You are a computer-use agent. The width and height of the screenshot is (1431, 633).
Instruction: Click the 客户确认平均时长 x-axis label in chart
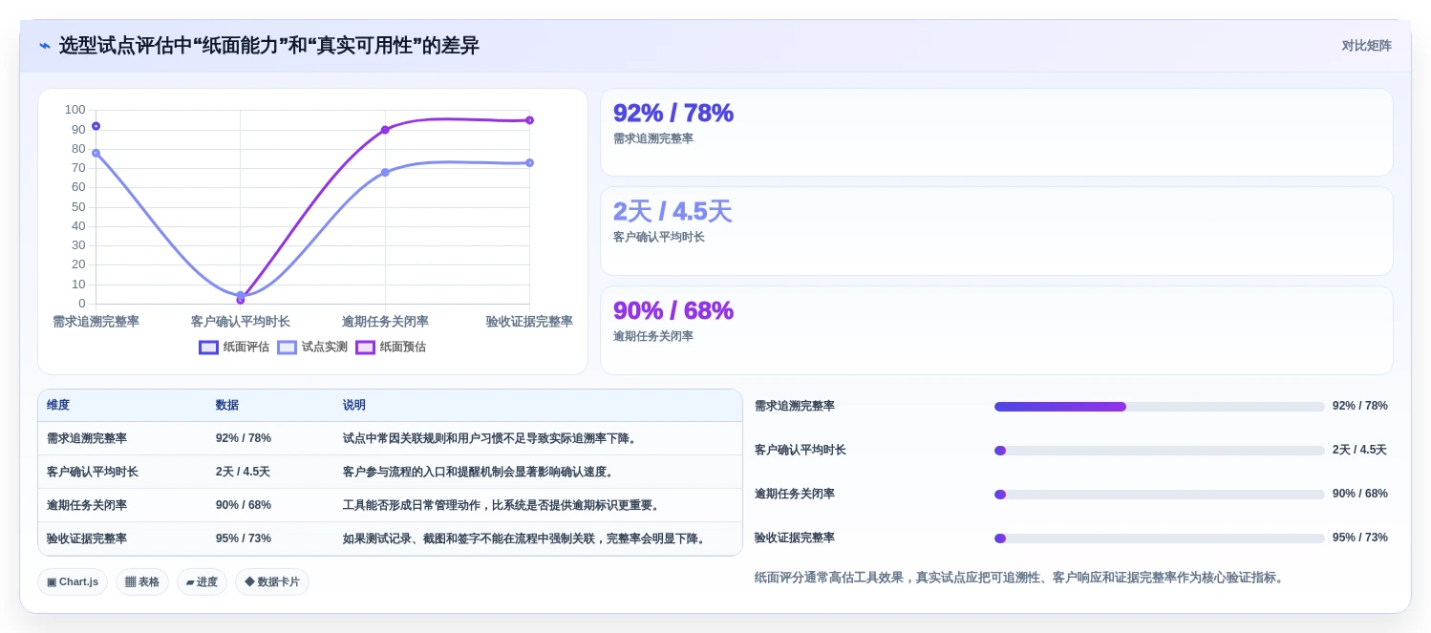[x=240, y=322]
